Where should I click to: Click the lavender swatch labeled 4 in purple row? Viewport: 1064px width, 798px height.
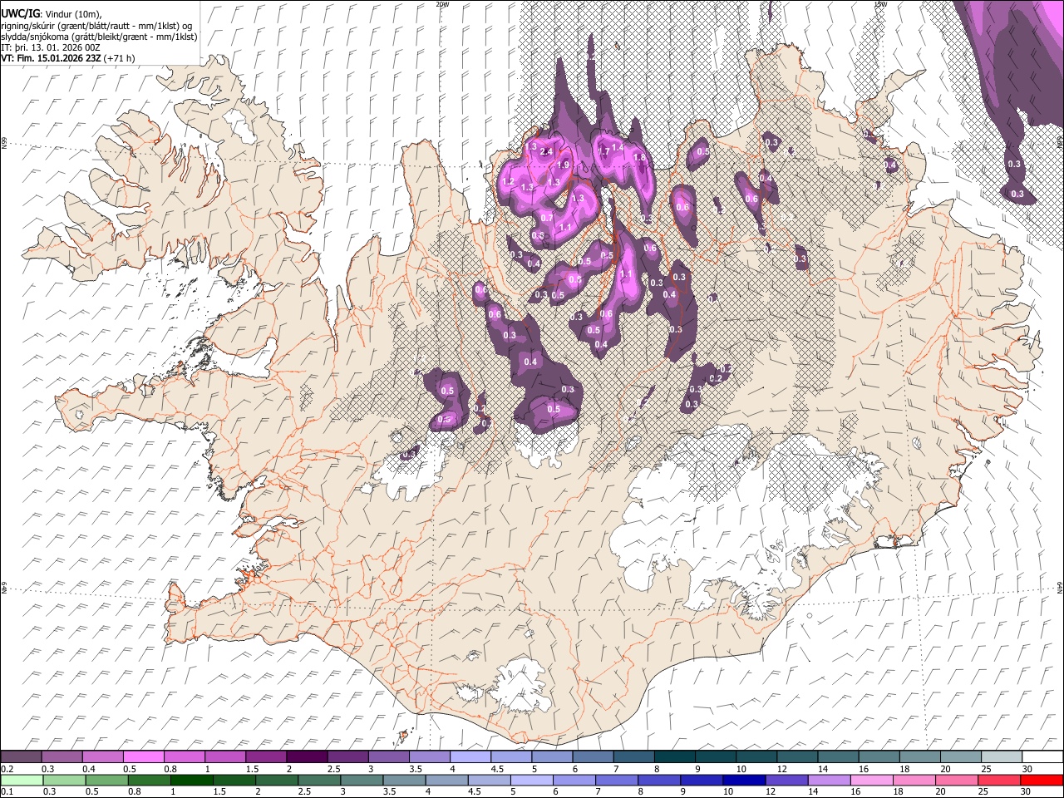click(469, 756)
